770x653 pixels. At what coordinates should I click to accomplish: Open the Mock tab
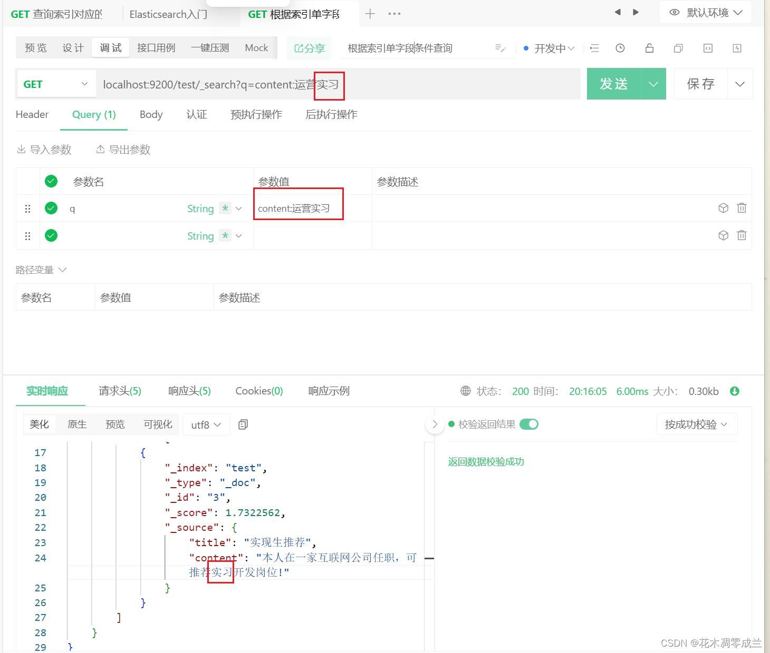[x=256, y=48]
